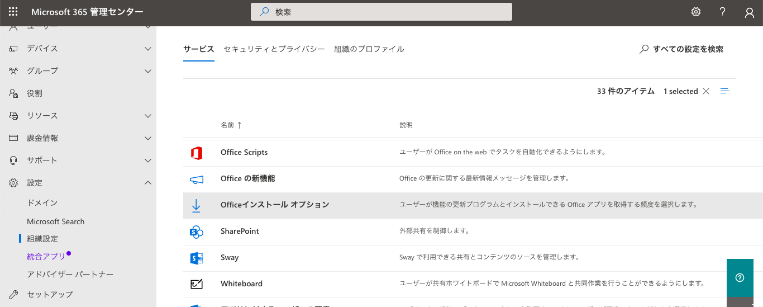Open the Whiteboard service name
The image size is (763, 307).
click(241, 284)
